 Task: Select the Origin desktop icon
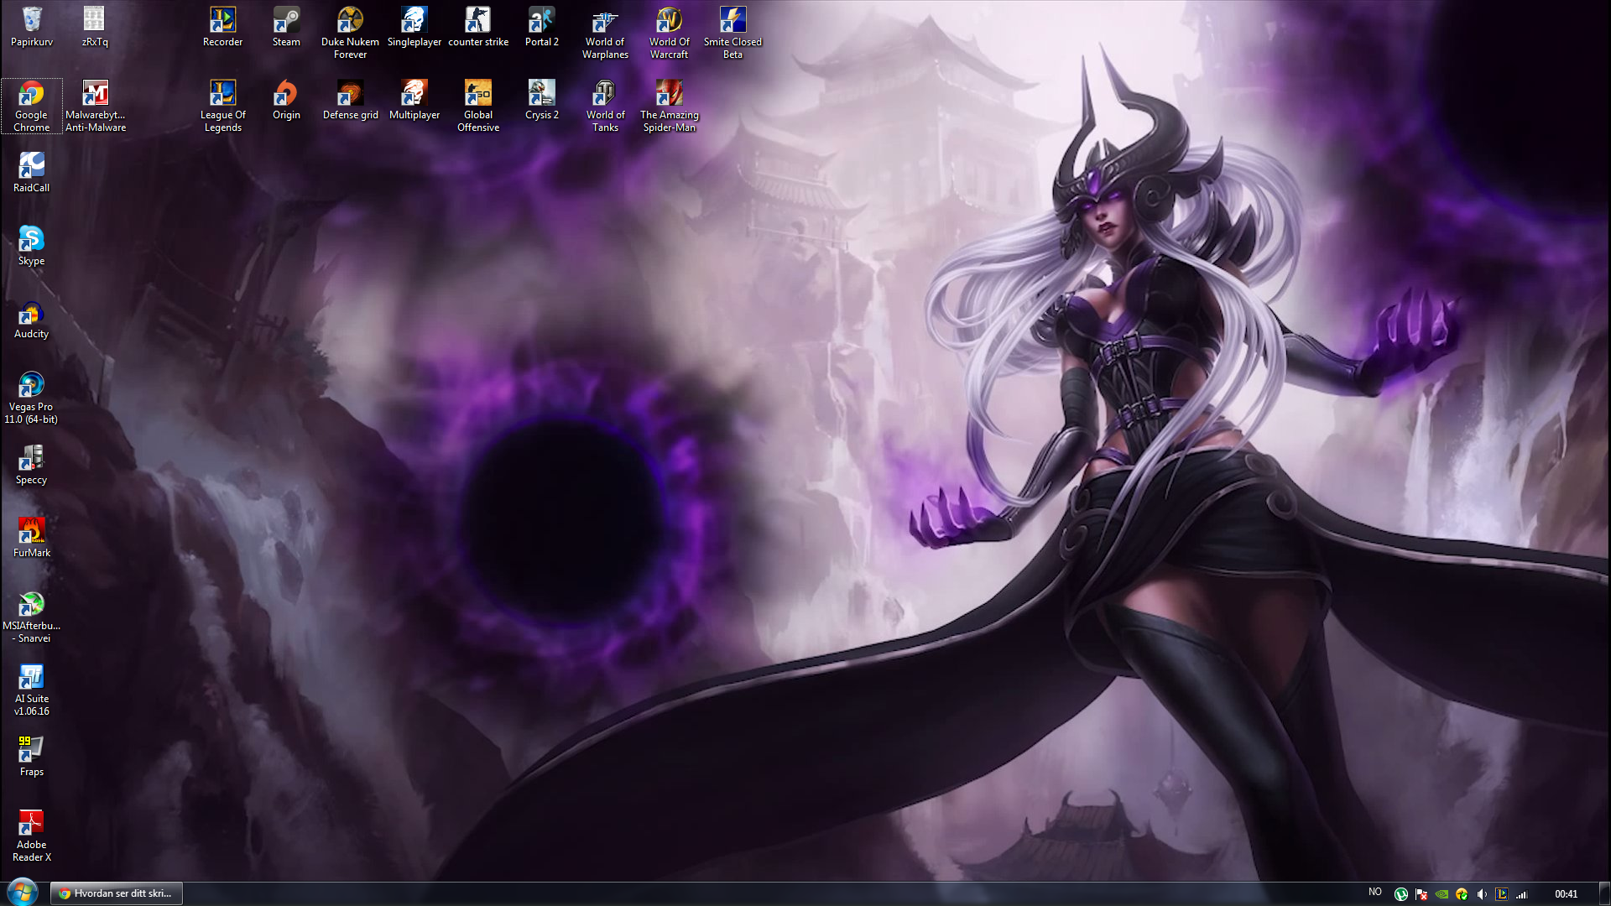pyautogui.click(x=286, y=100)
